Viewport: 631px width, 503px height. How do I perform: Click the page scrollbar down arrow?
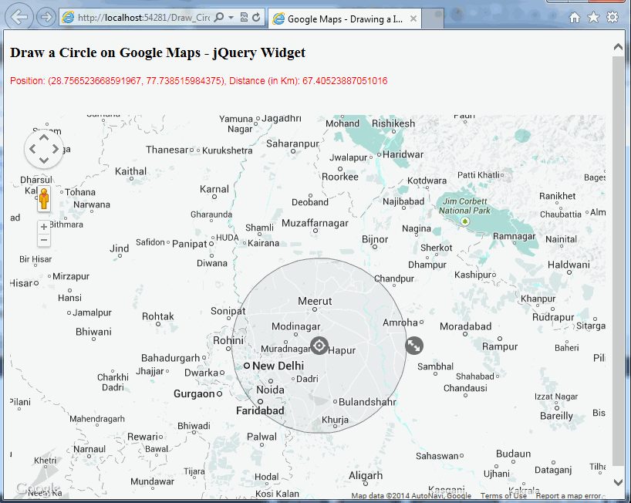(618, 481)
